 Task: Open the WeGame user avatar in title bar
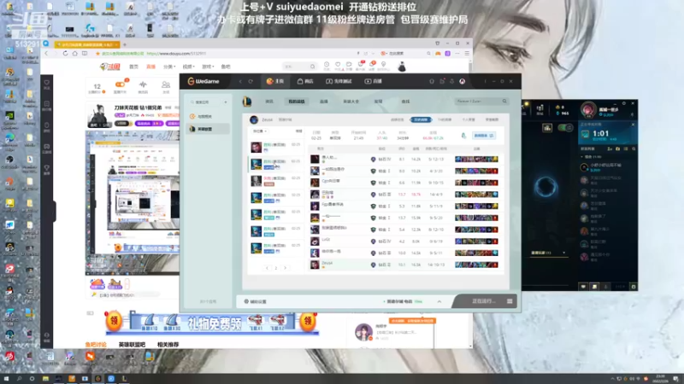[x=462, y=81]
